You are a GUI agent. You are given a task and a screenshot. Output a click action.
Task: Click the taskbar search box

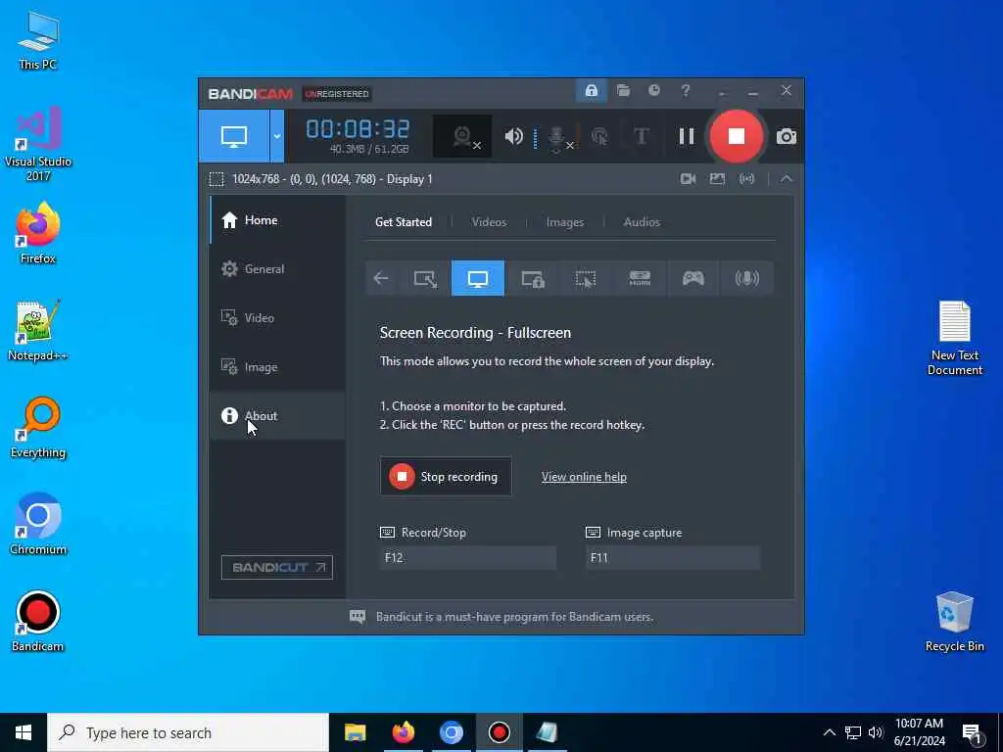[x=188, y=732]
